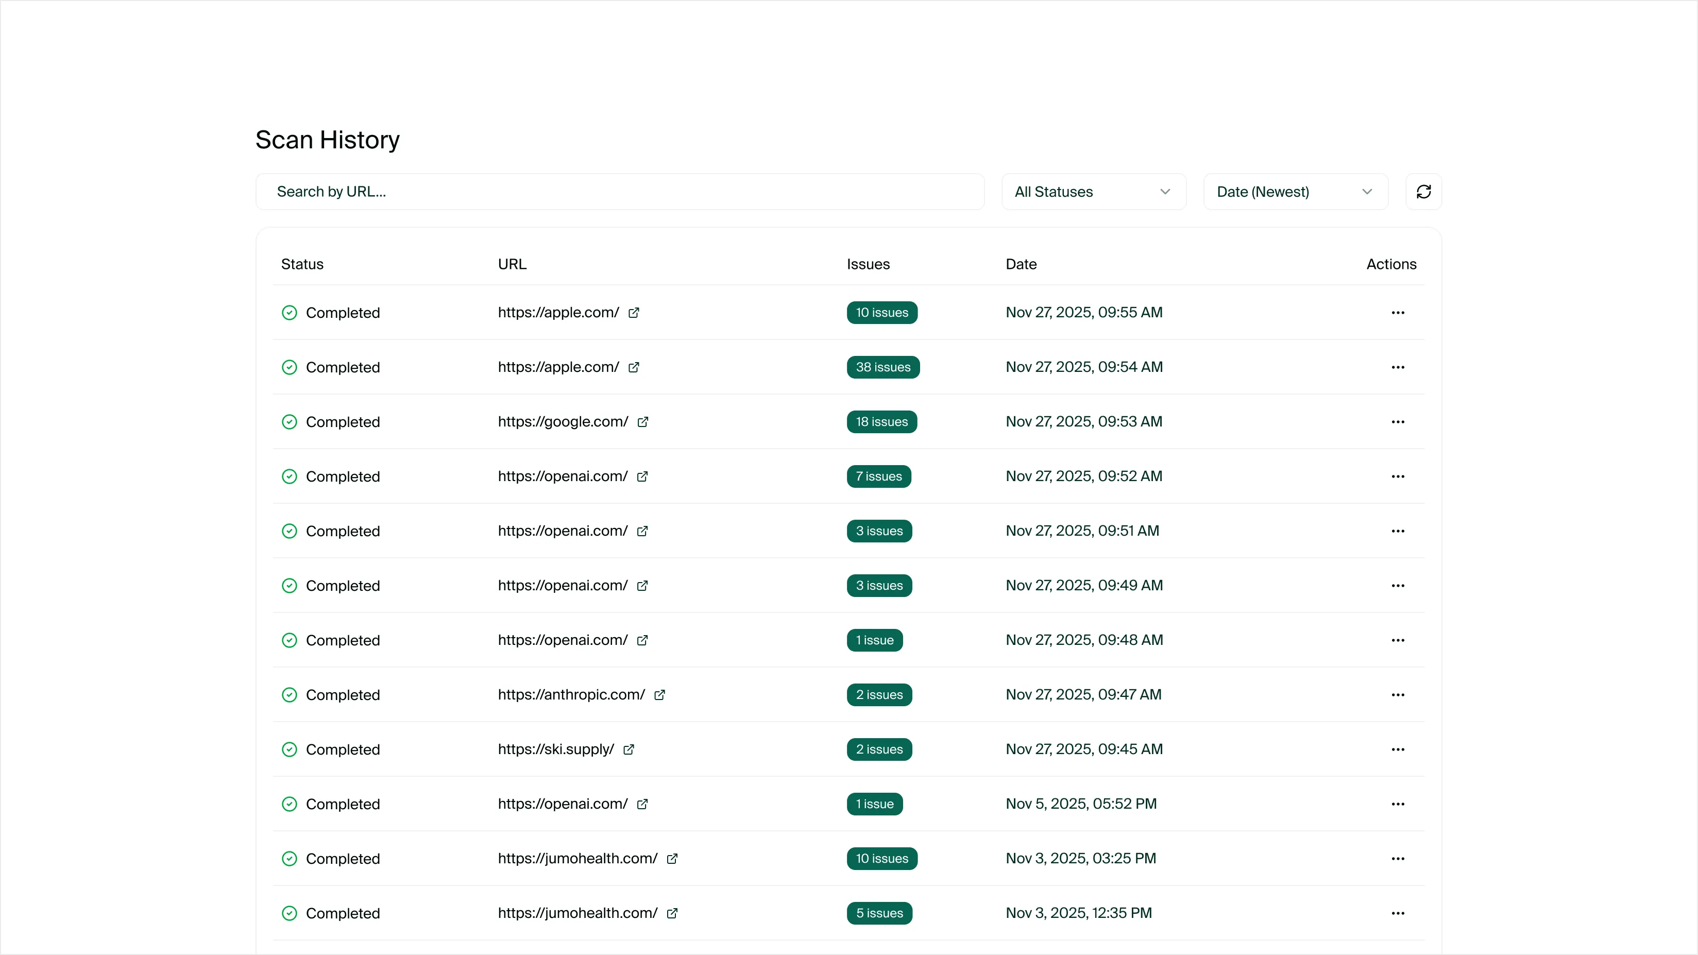
Task: Open actions menu for google.com scan
Action: click(1398, 422)
